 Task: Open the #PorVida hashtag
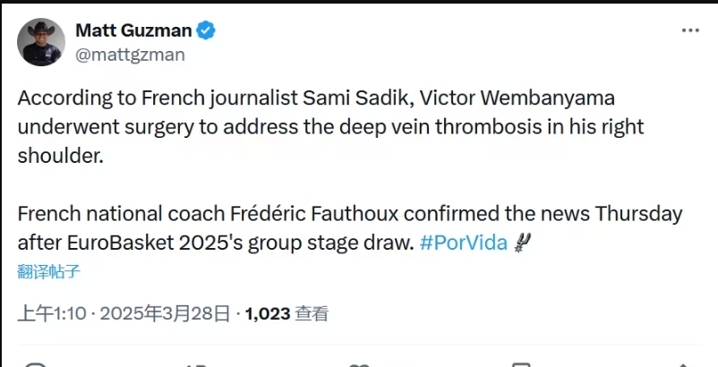point(463,243)
